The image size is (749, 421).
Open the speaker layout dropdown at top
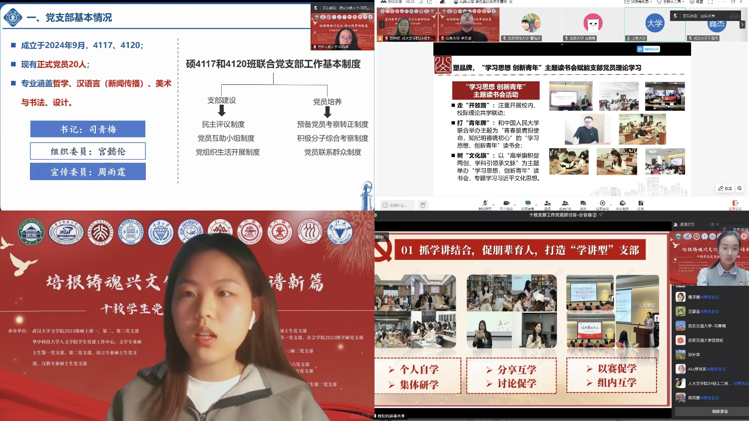(x=639, y=2)
